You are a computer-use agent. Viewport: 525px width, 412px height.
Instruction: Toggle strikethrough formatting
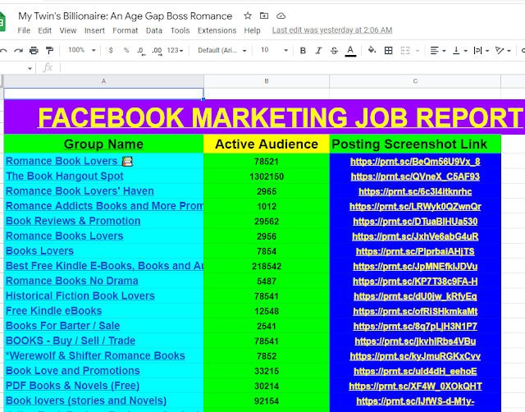pos(334,51)
